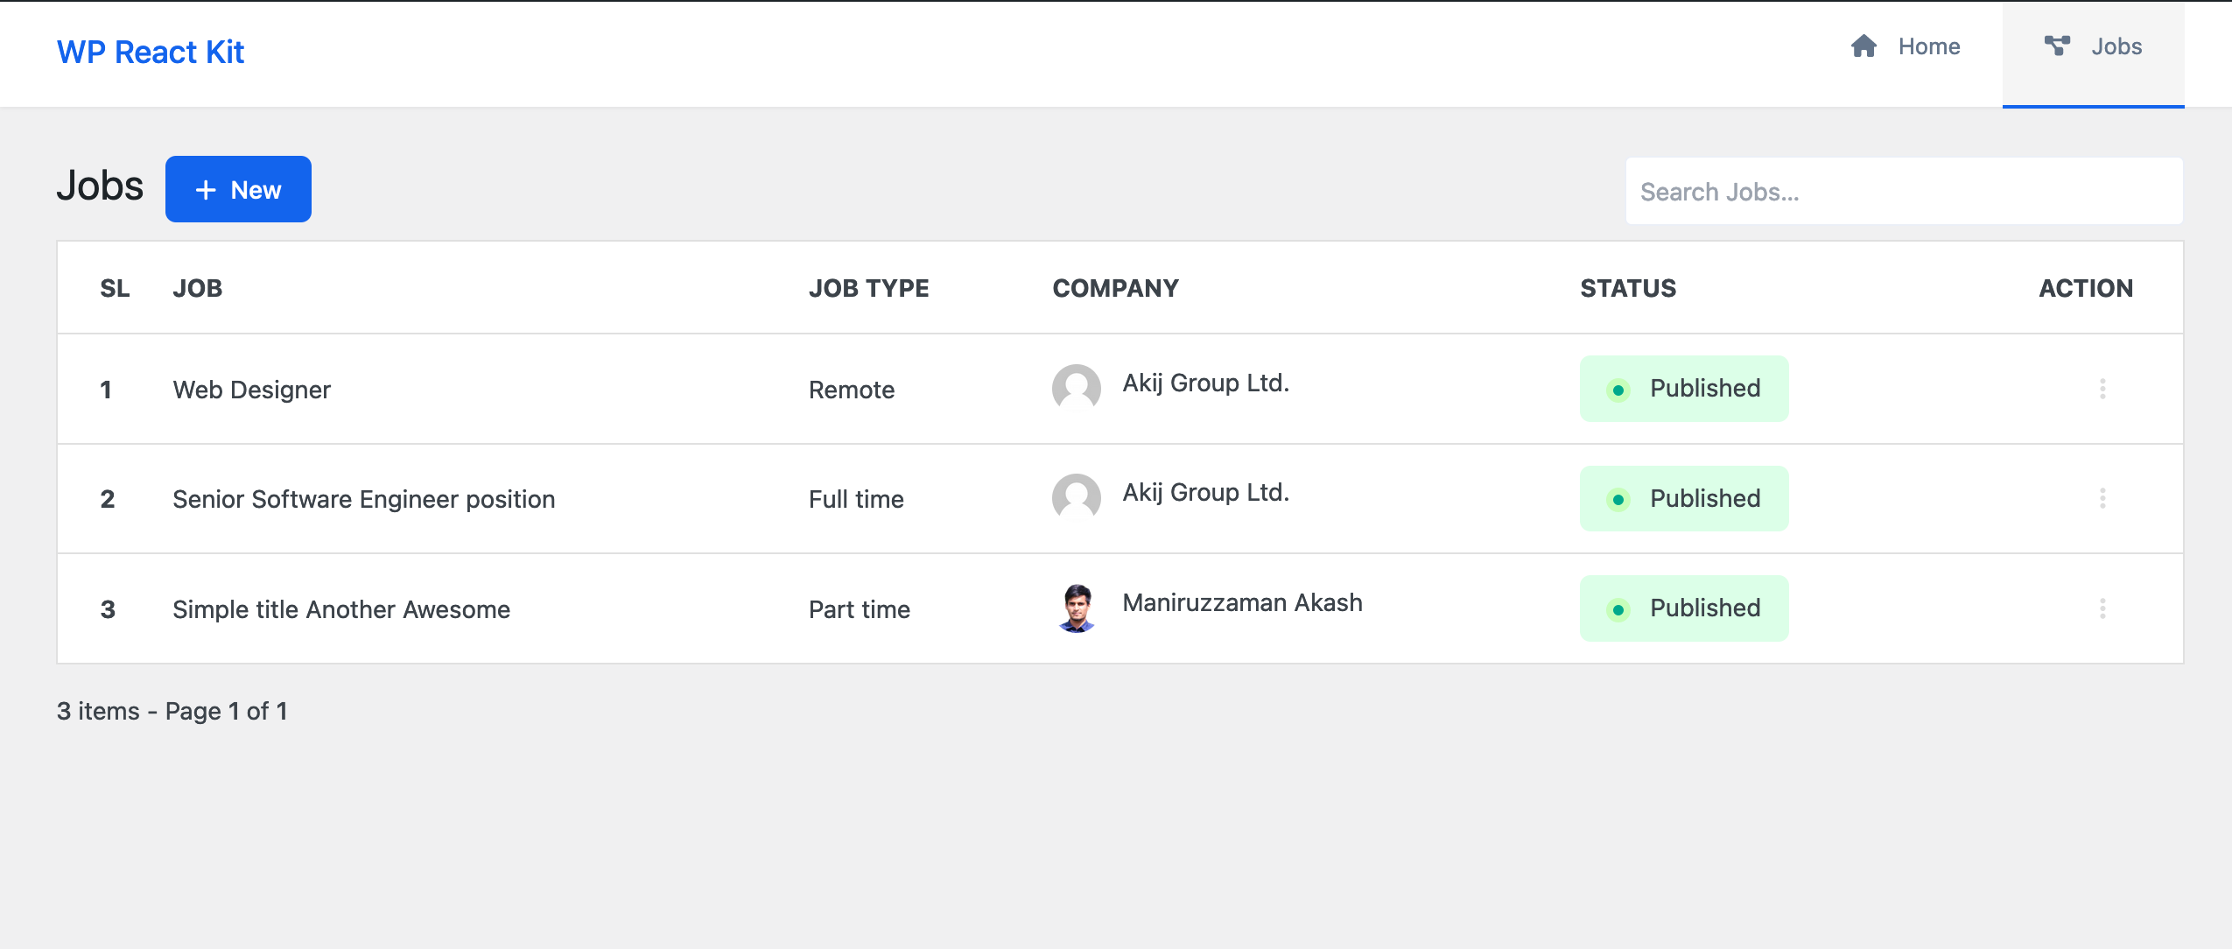The height and width of the screenshot is (949, 2232).
Task: Focus the Search Jobs input field
Action: 1904,192
